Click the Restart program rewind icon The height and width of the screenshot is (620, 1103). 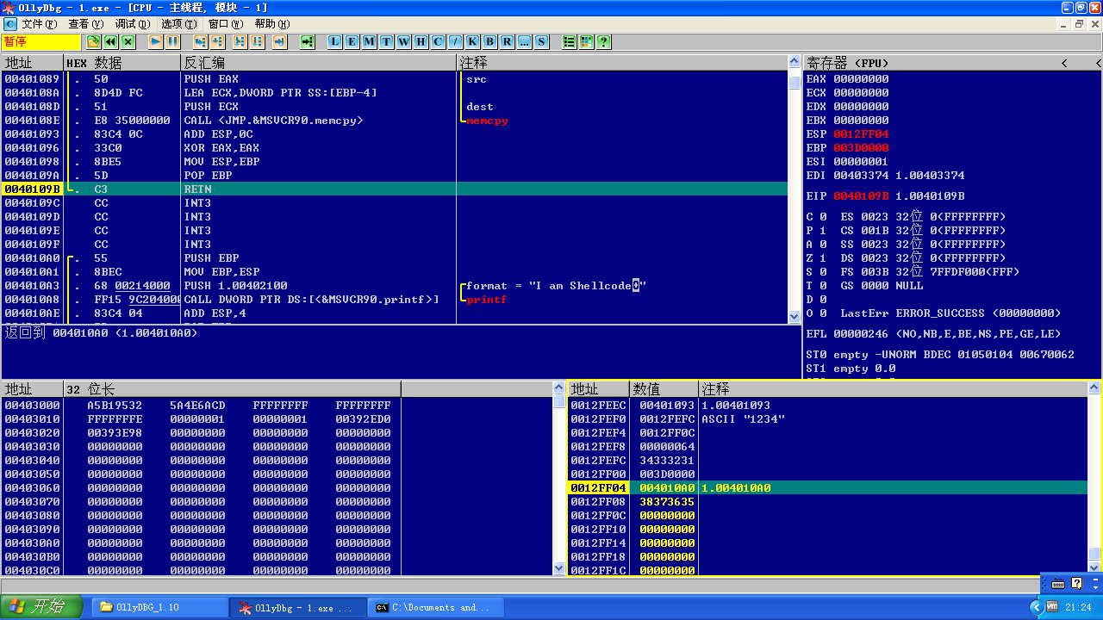[111, 41]
